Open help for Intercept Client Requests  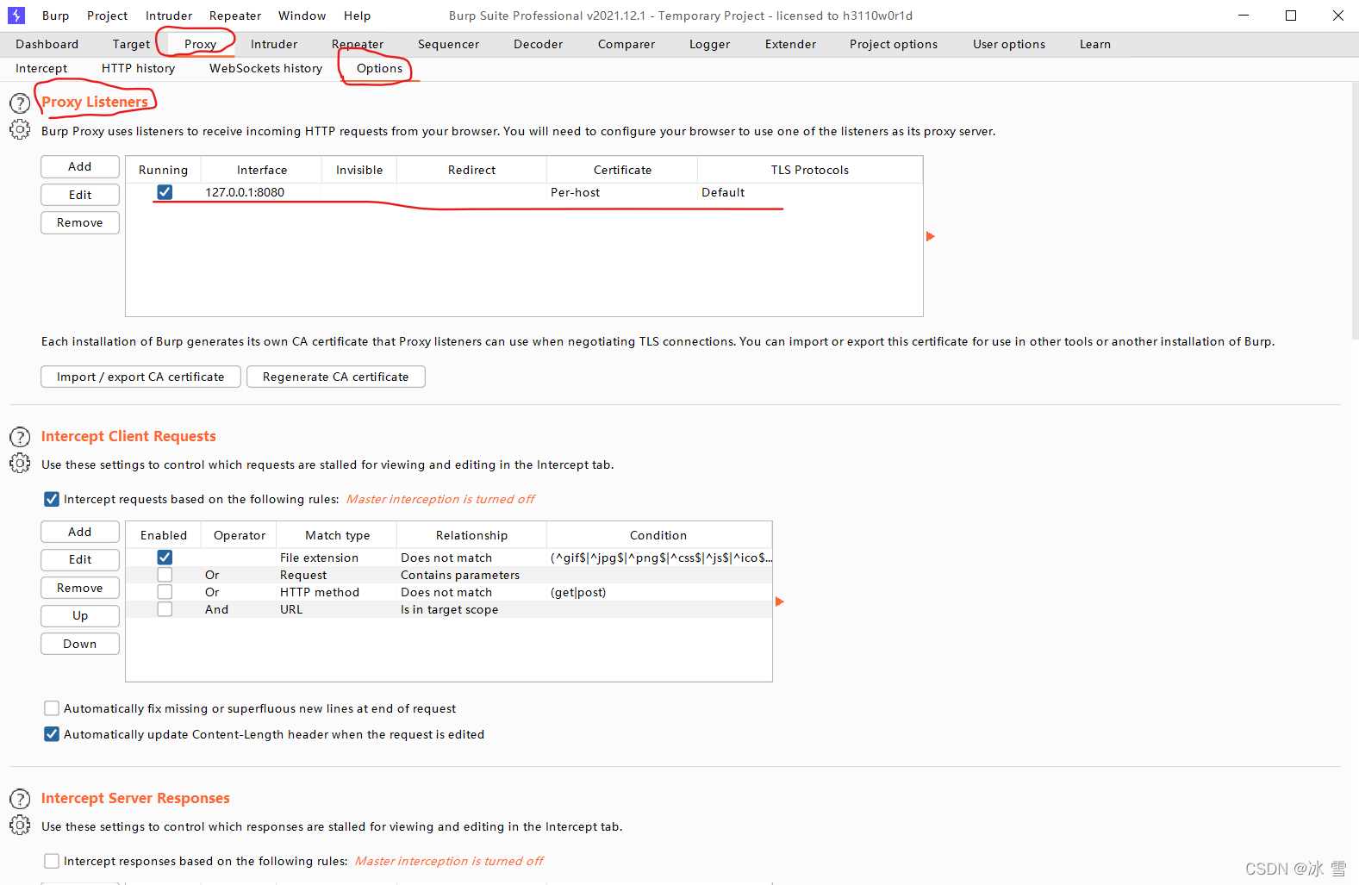point(20,437)
